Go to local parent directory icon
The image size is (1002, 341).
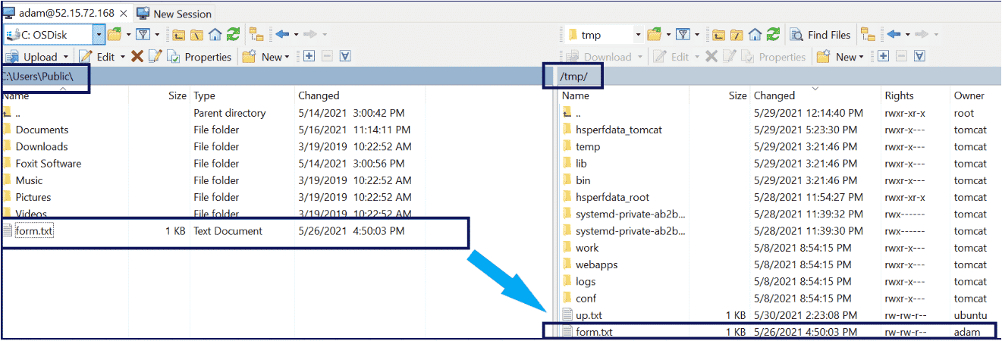point(179,35)
